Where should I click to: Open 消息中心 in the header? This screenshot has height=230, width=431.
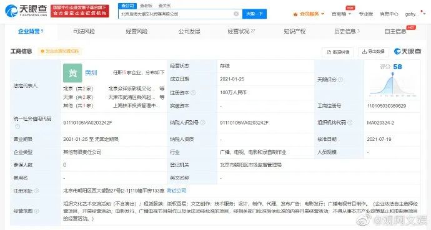pyautogui.click(x=389, y=14)
